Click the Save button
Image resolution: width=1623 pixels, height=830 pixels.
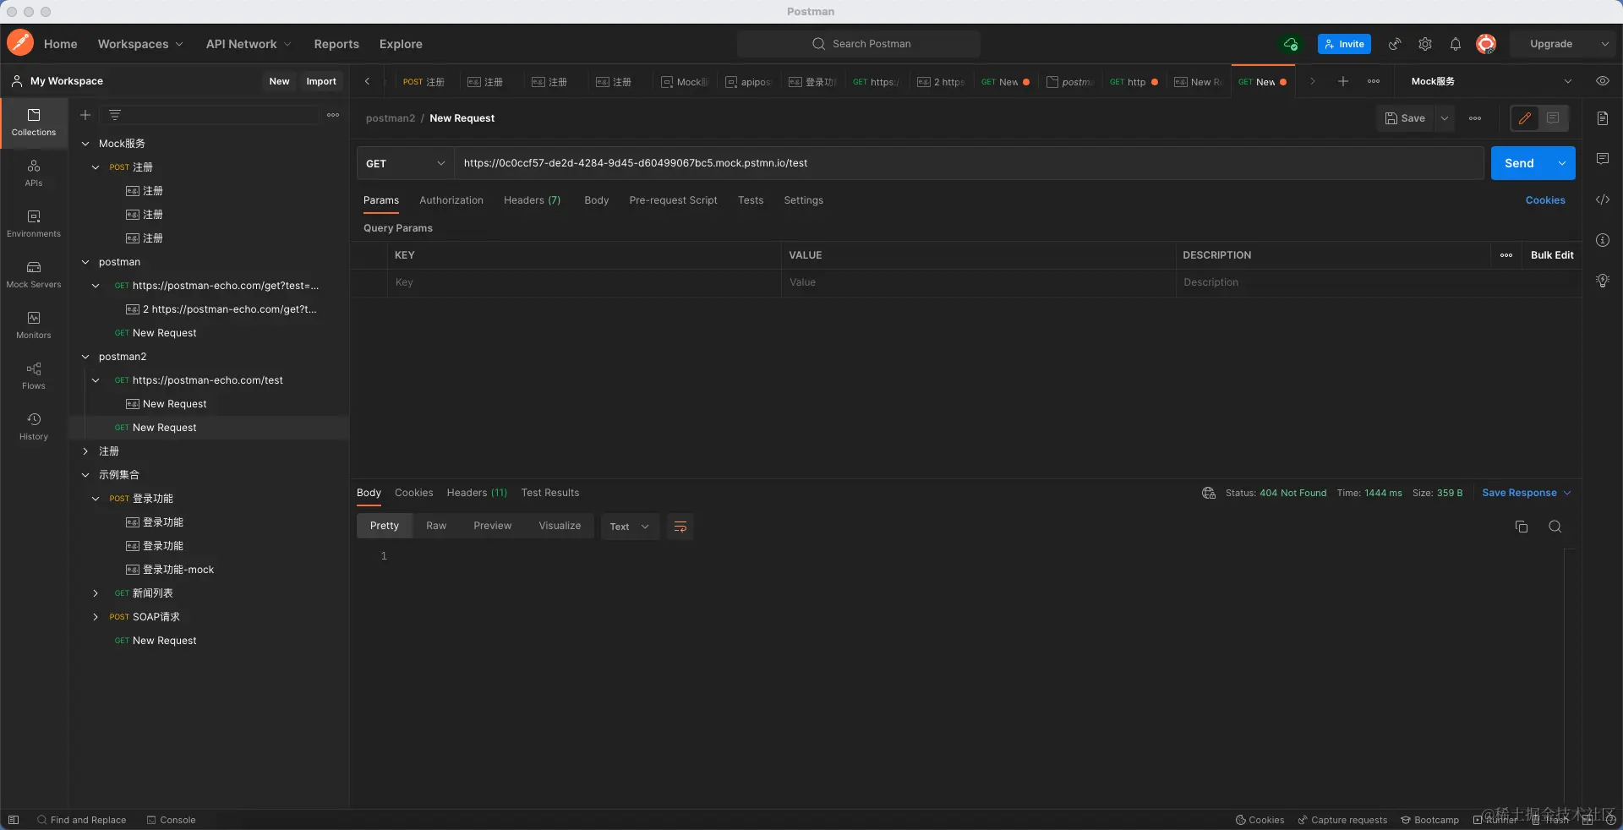point(1405,118)
